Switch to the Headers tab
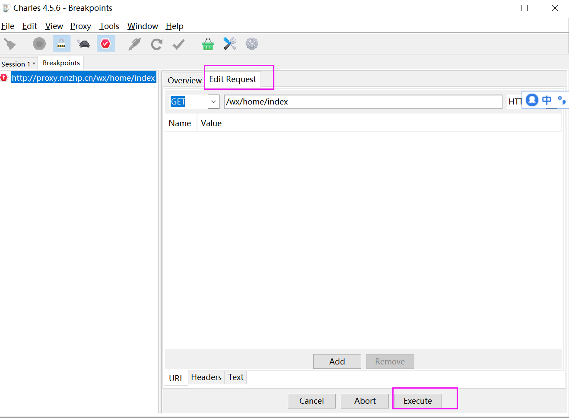The height and width of the screenshot is (418, 569). (x=207, y=377)
